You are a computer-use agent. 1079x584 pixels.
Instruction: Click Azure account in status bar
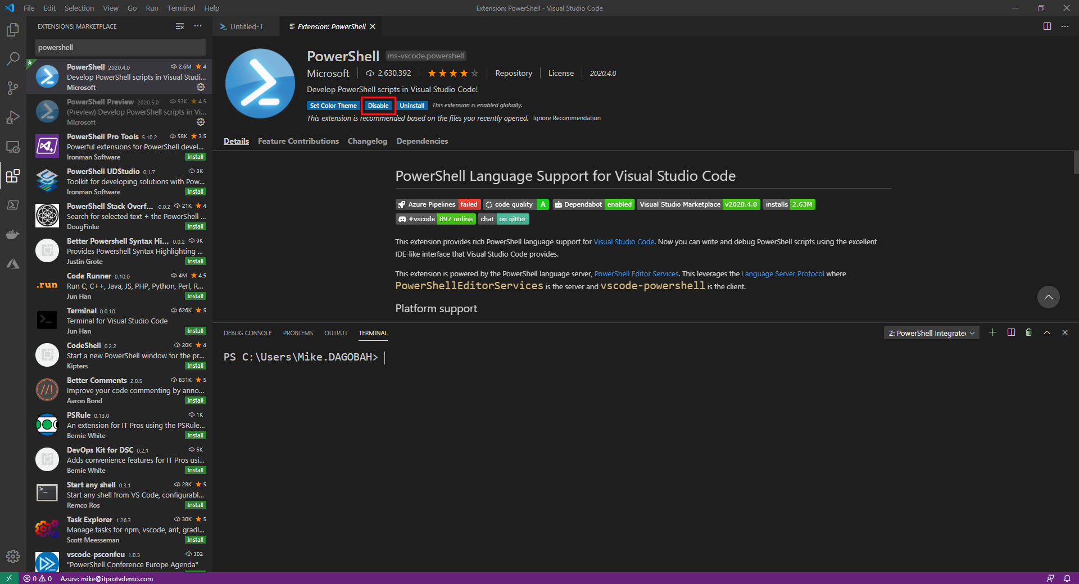tap(107, 578)
